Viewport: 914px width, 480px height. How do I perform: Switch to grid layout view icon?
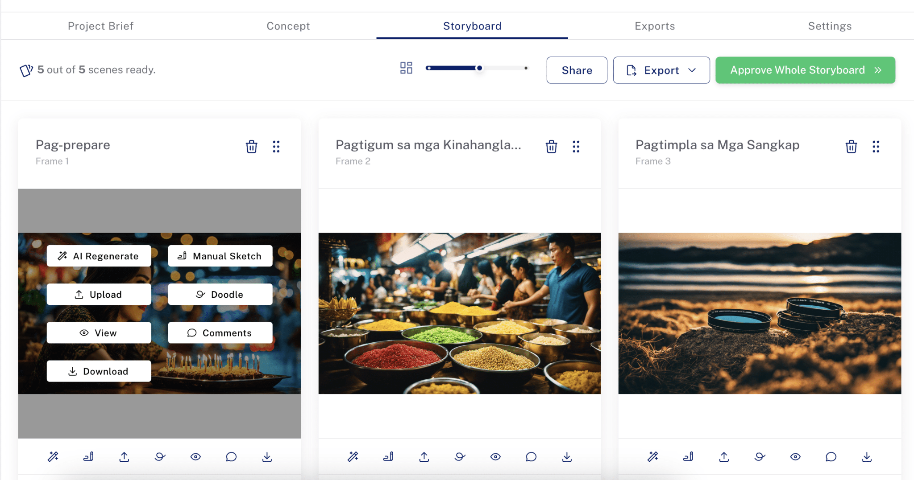tap(406, 68)
